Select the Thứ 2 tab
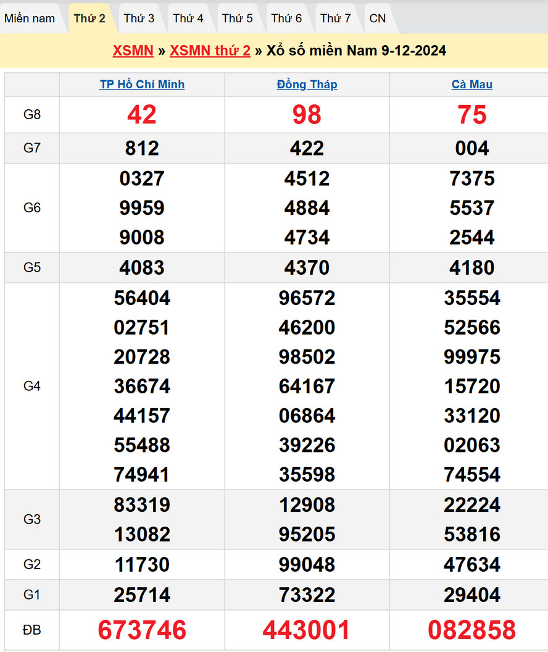This screenshot has width=548, height=652. click(x=89, y=19)
